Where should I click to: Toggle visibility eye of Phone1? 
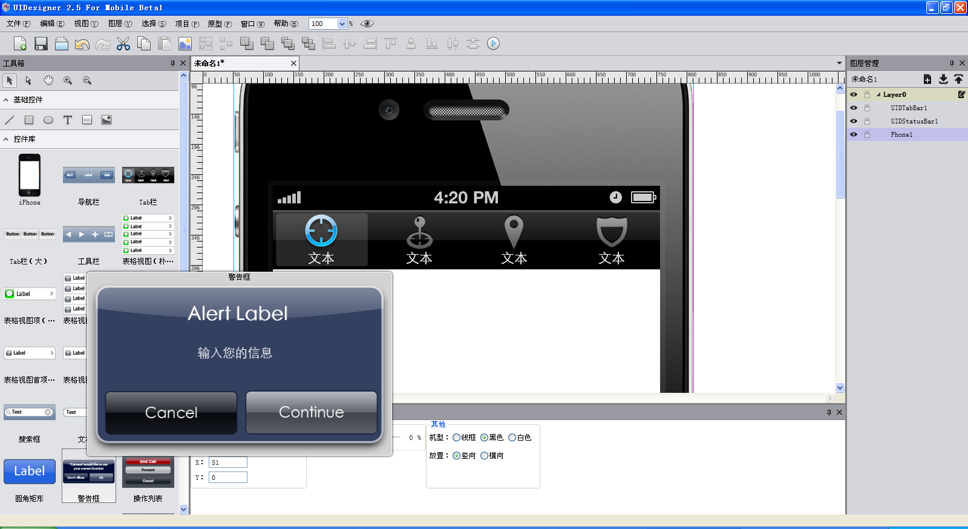click(x=854, y=134)
